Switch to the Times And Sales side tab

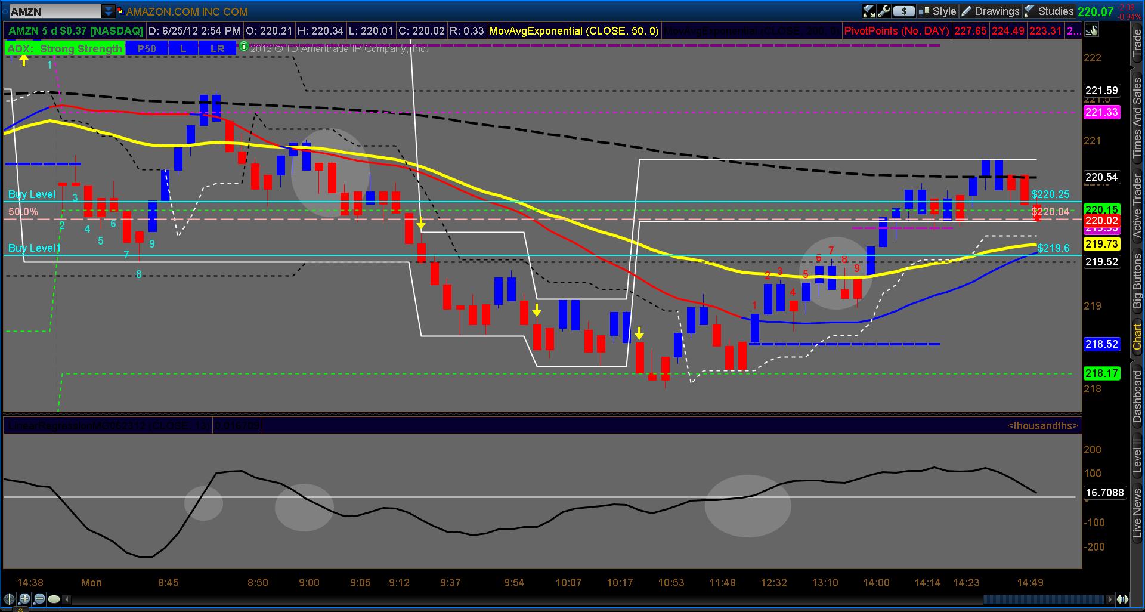(x=1137, y=118)
